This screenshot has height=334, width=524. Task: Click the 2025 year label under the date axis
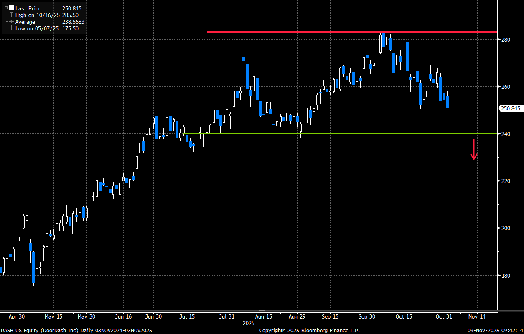[x=249, y=323]
